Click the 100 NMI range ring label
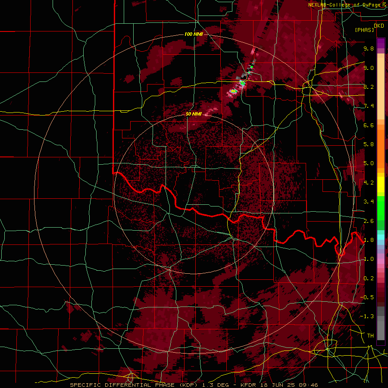The image size is (388, 388). [x=194, y=34]
